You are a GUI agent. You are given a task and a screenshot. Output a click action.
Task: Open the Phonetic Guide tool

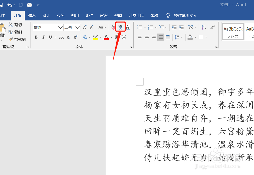(x=120, y=27)
